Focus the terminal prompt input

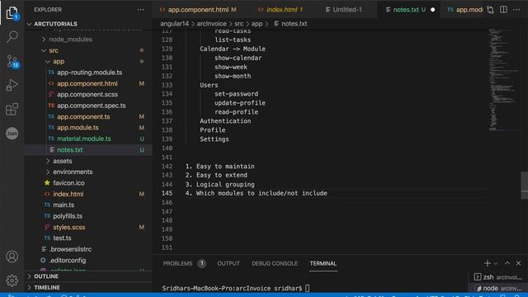tap(308, 288)
